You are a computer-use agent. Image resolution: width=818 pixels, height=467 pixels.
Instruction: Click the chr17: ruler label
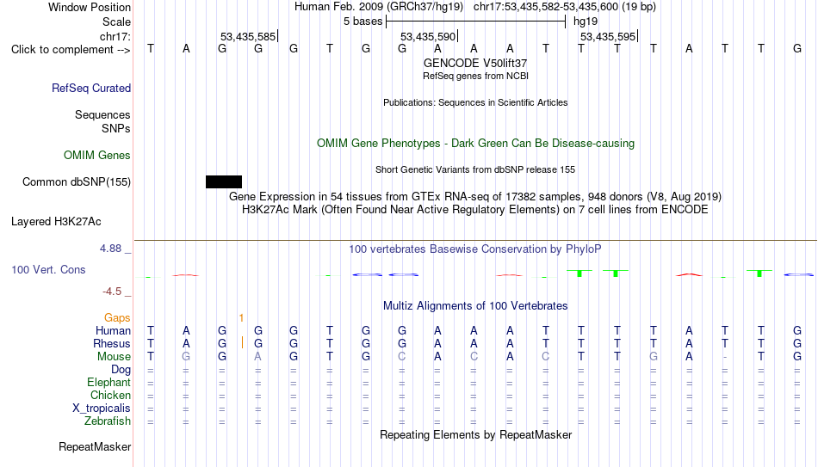coord(115,36)
